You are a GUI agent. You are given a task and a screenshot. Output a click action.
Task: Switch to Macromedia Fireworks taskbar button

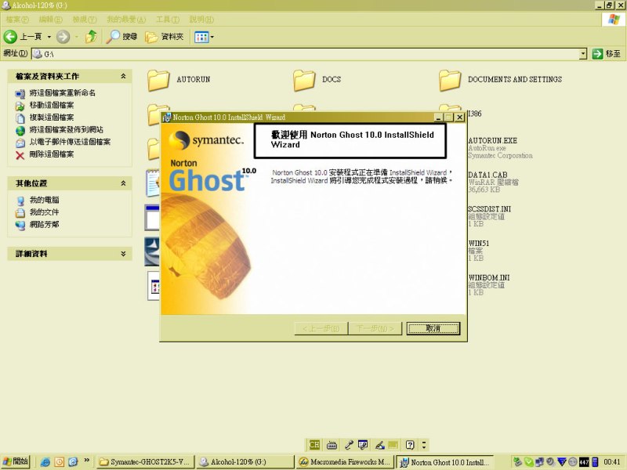(x=345, y=462)
